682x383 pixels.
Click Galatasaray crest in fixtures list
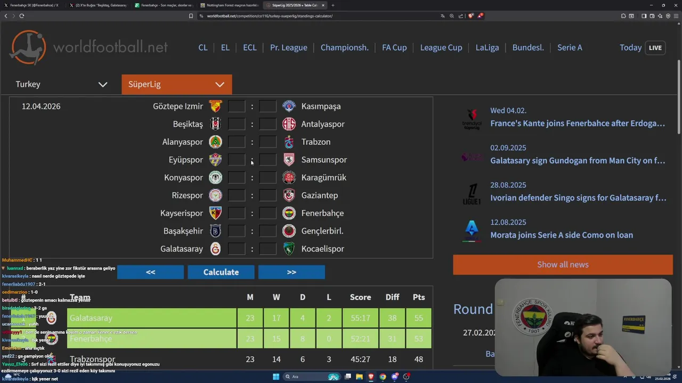(x=215, y=249)
